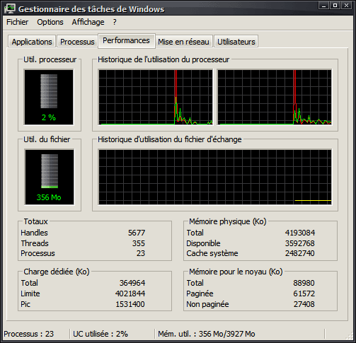
Task: Open the Fichier menu
Action: coord(17,22)
